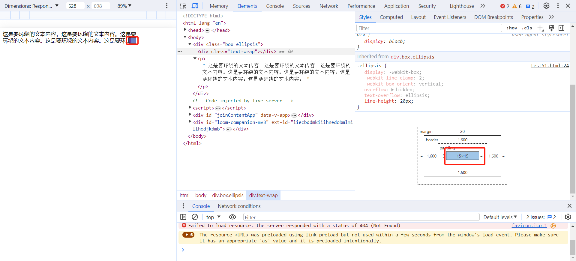Toggle the :hov element state button
This screenshot has width=576, height=261.
pos(512,28)
